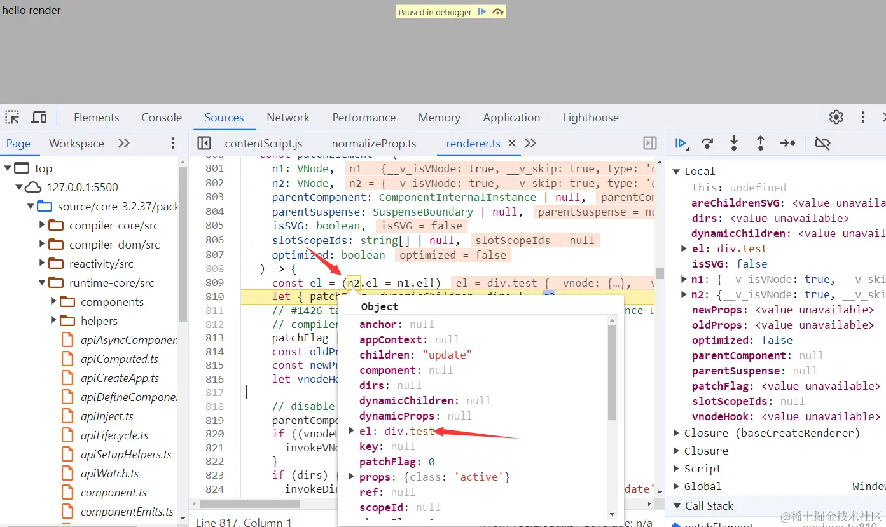Collapse the source/core-3.2.37 folder

coord(31,207)
